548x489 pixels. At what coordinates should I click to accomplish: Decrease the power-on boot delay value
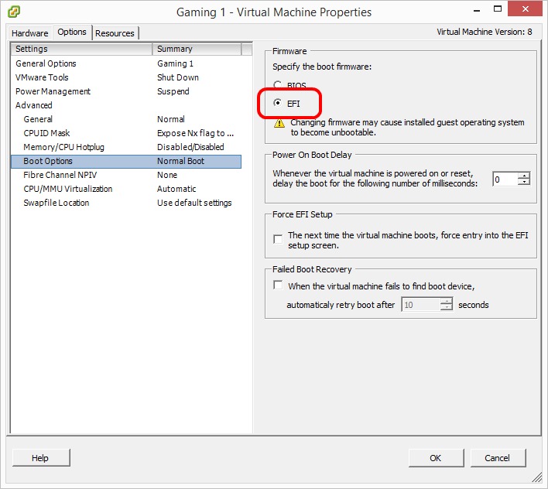point(524,183)
